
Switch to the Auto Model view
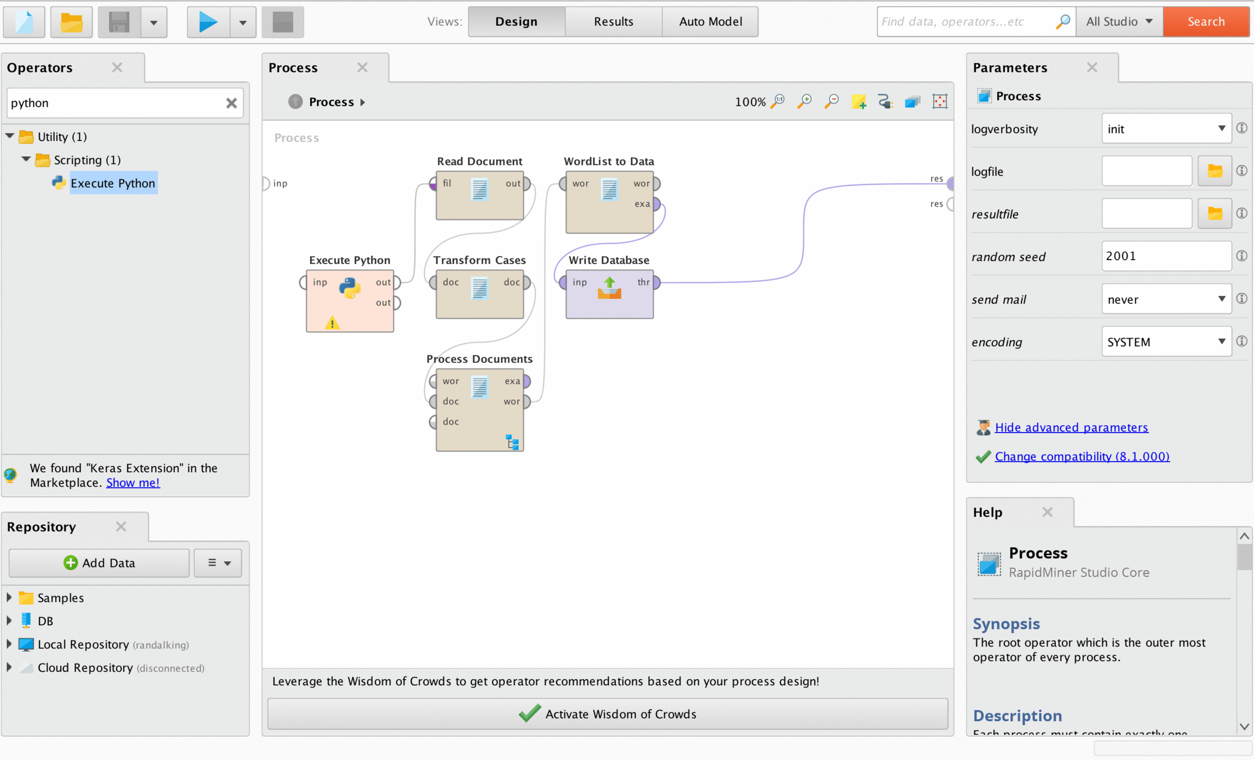coord(710,21)
